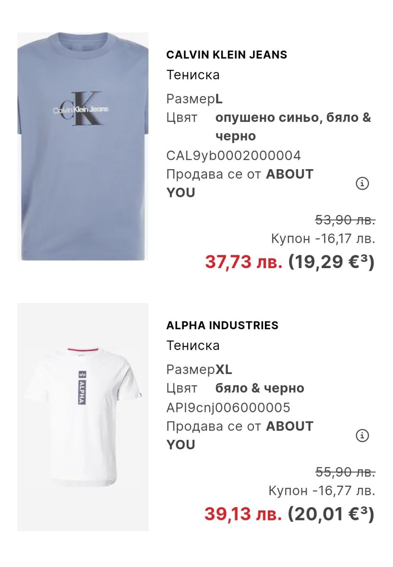
Task: Click the CALVIN KLEIN JEANS brand name
Action: [x=227, y=55]
